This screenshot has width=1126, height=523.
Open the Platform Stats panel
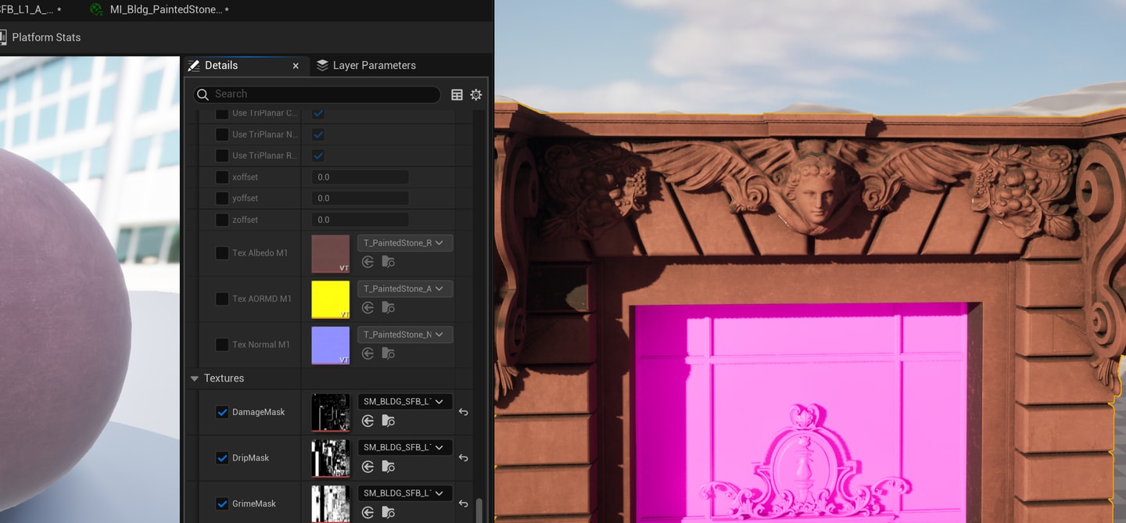pyautogui.click(x=41, y=37)
